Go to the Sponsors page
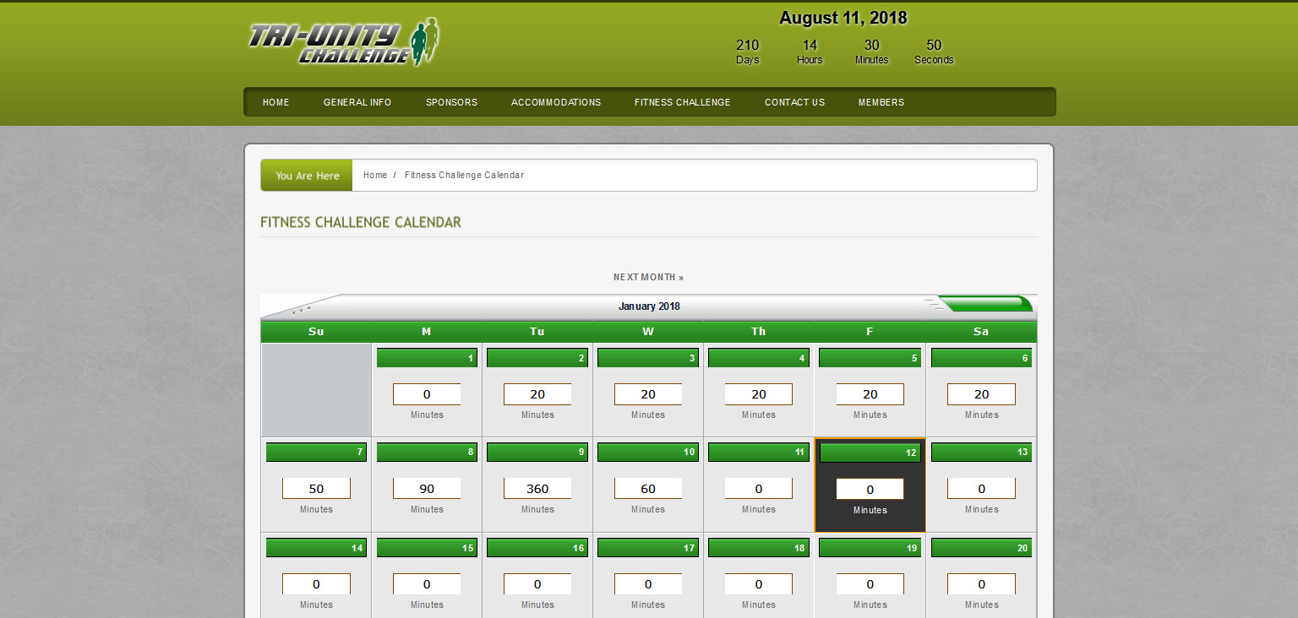This screenshot has width=1298, height=618. click(x=451, y=102)
